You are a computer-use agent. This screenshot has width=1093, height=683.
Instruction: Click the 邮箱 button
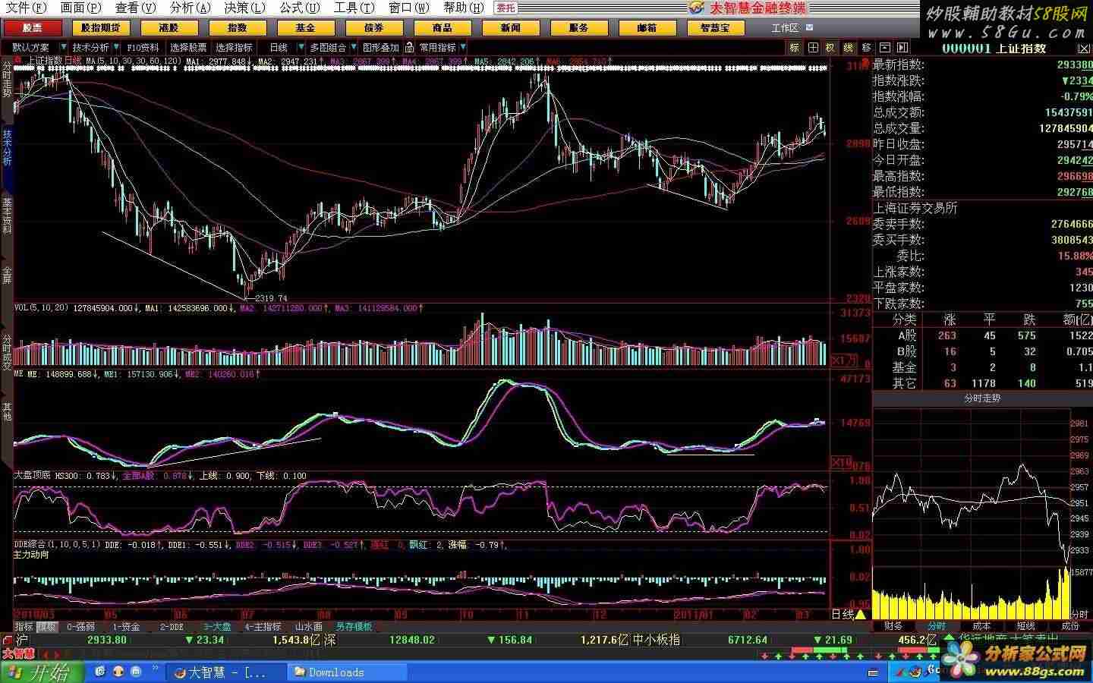(647, 27)
